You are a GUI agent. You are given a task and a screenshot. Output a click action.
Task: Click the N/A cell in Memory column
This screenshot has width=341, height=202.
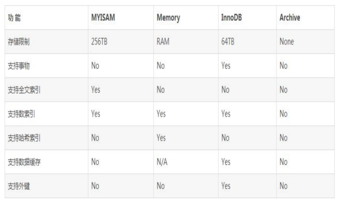click(162, 162)
